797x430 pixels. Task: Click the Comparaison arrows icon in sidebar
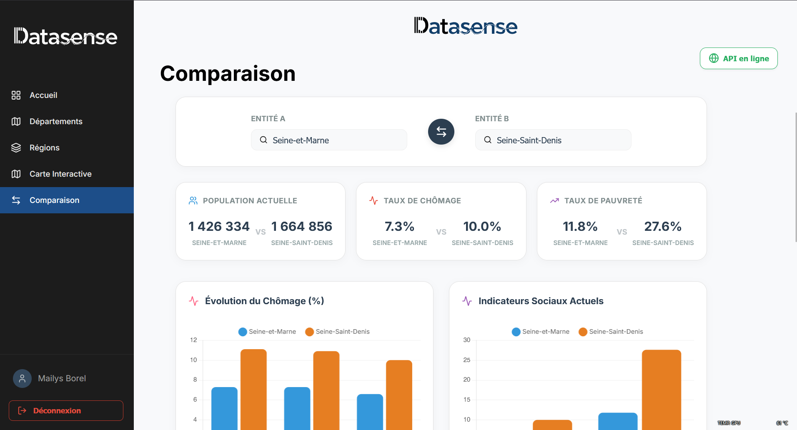tap(16, 200)
